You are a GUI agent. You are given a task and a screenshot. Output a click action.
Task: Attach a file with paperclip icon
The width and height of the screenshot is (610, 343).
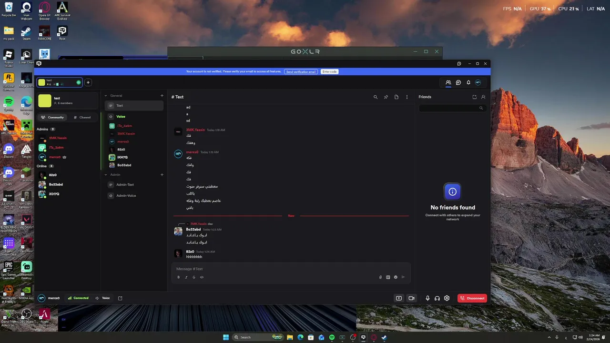tap(380, 277)
